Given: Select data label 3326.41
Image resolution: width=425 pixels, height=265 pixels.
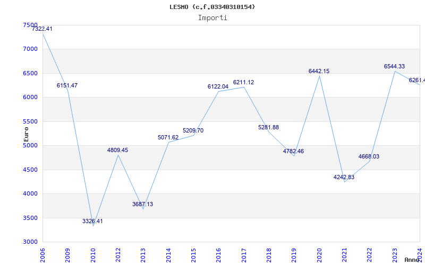Looking at the screenshot, I should 92,221.
